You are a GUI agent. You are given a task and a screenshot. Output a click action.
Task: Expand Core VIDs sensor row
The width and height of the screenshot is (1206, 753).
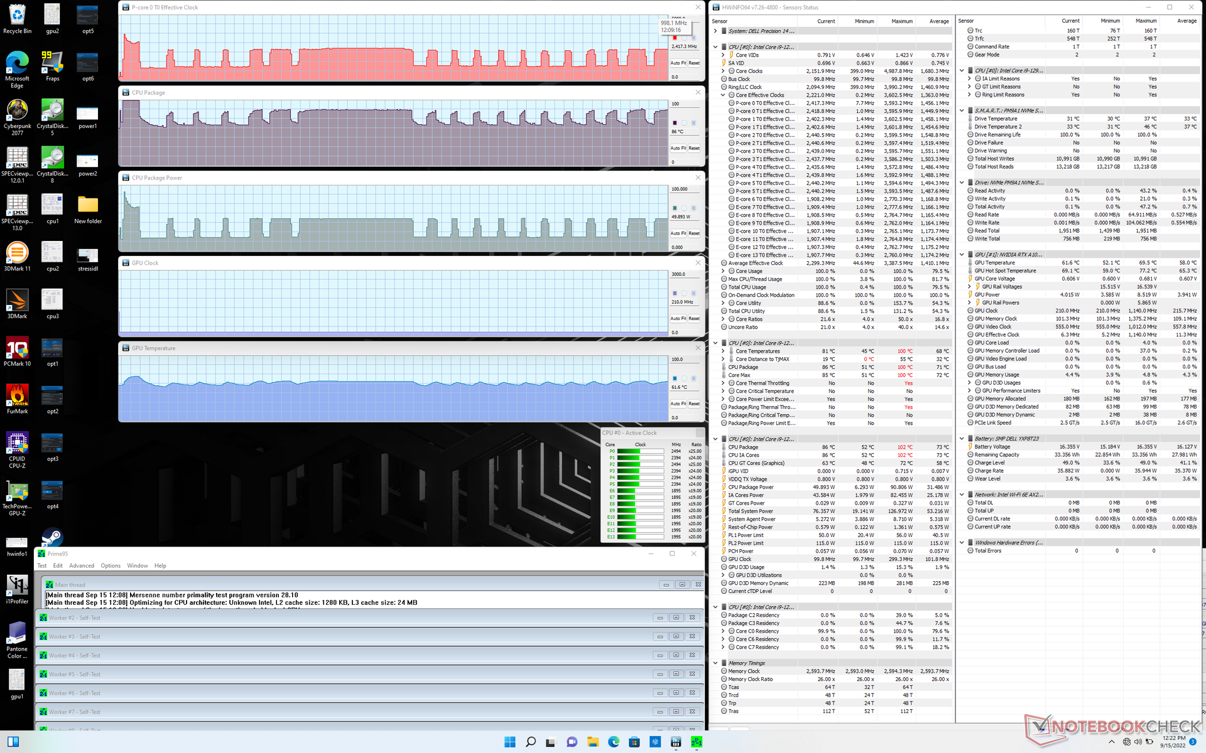click(x=723, y=55)
